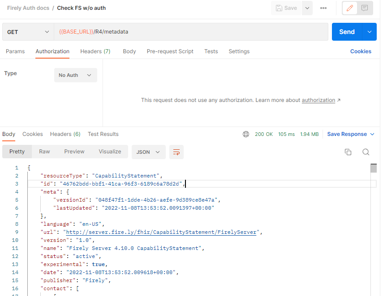
Task: Click the "resourceType" key on line 2
Action: pos(63,176)
